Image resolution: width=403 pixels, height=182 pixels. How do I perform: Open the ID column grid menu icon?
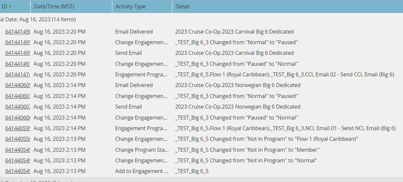coord(28,4)
